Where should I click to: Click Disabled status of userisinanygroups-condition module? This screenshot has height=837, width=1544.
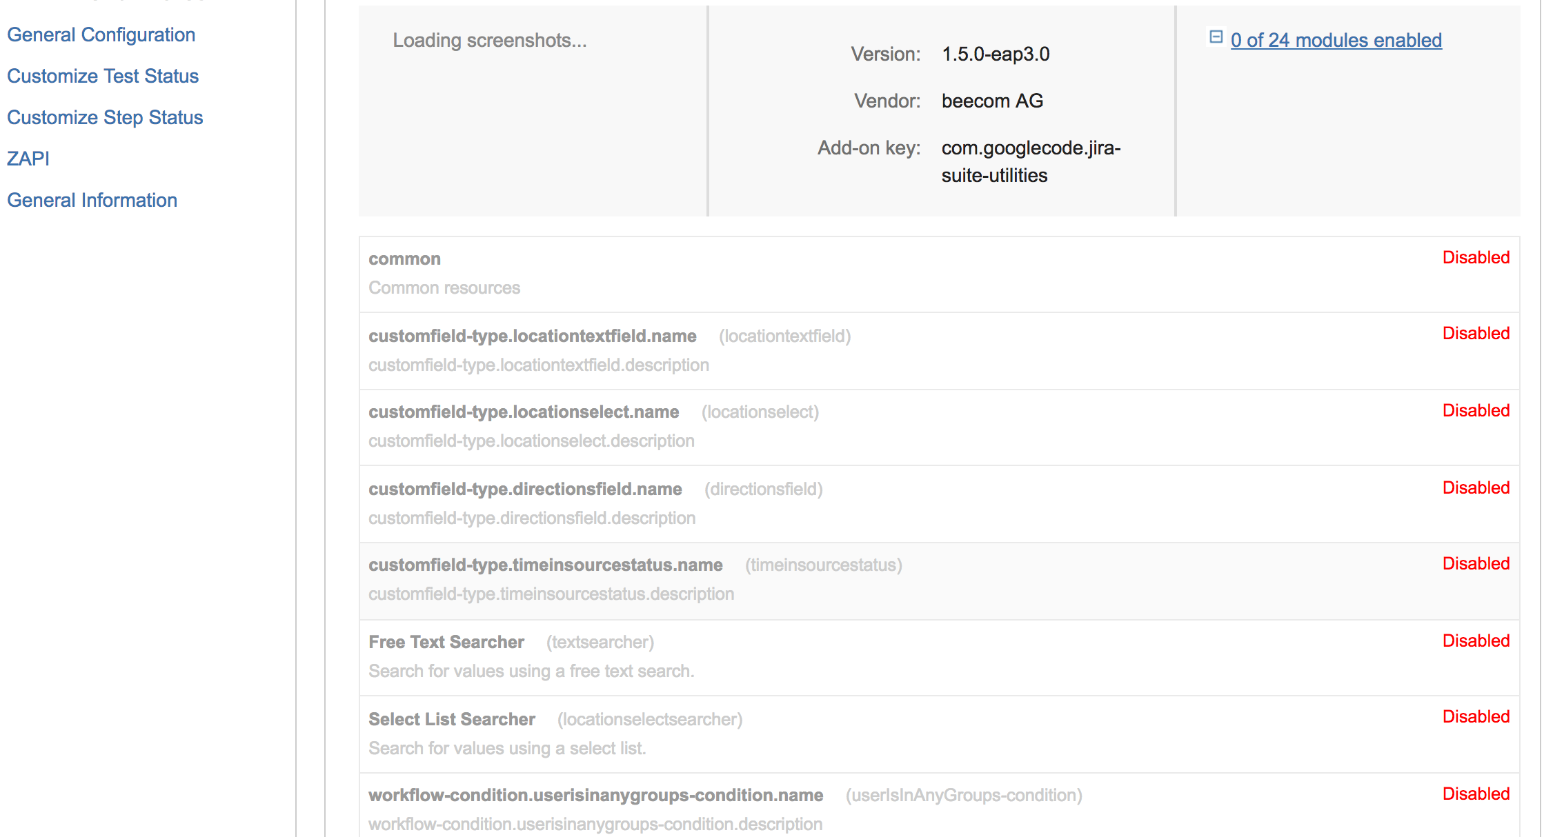tap(1476, 794)
